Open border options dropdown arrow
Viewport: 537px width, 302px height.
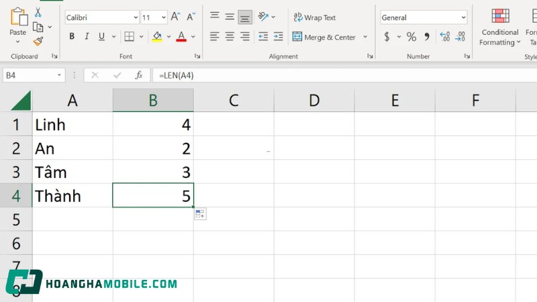(x=141, y=36)
